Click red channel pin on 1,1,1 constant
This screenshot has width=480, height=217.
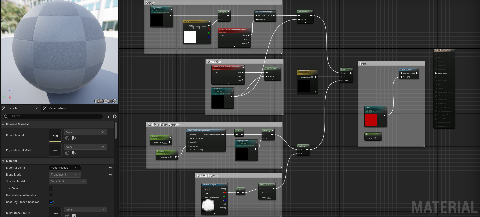click(x=209, y=29)
